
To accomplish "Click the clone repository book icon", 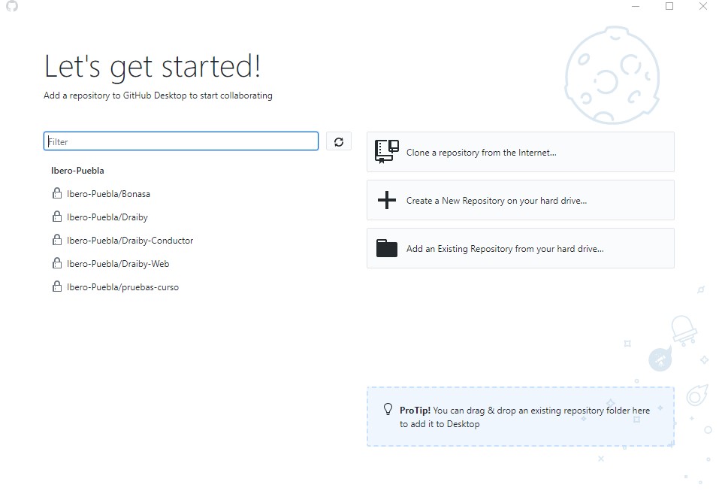I will [387, 152].
